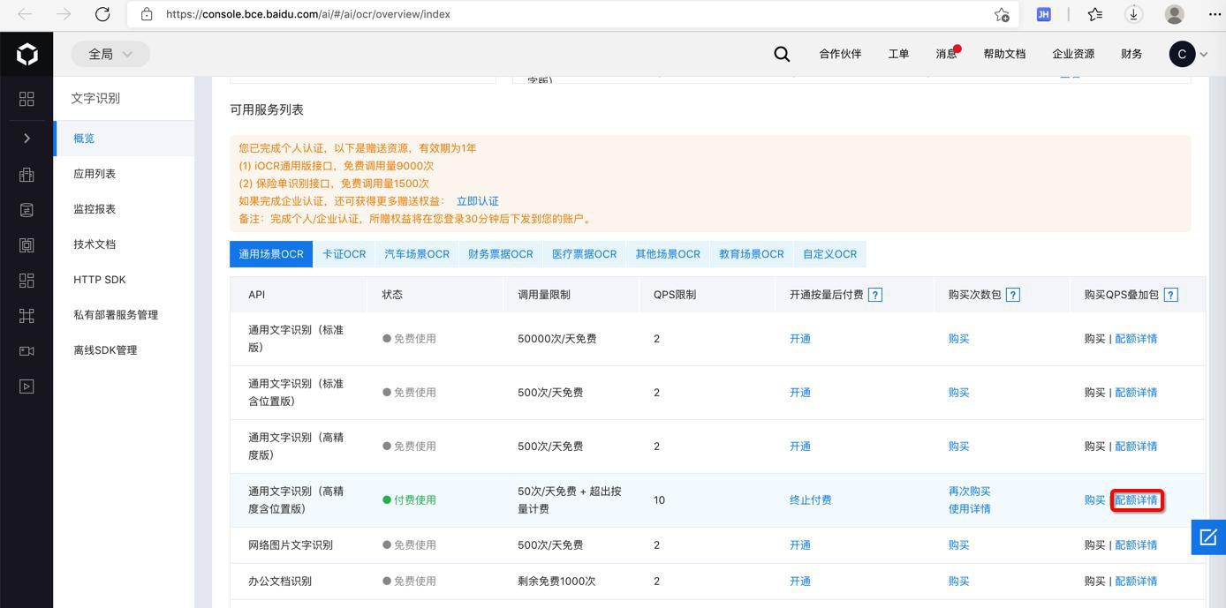Viewport: 1226px width, 608px height.
Task: Click the JH browser extension icon
Action: point(1043,14)
